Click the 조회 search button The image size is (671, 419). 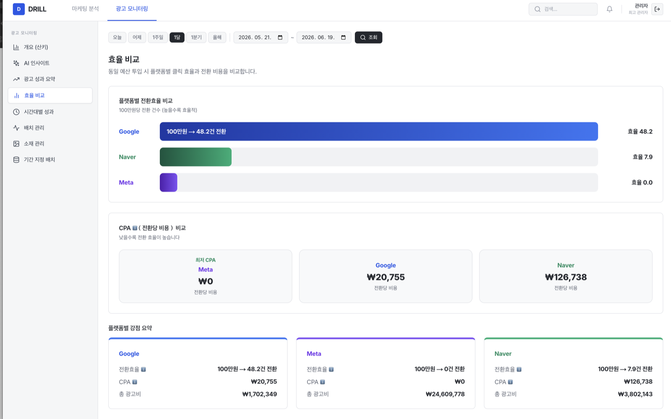369,37
